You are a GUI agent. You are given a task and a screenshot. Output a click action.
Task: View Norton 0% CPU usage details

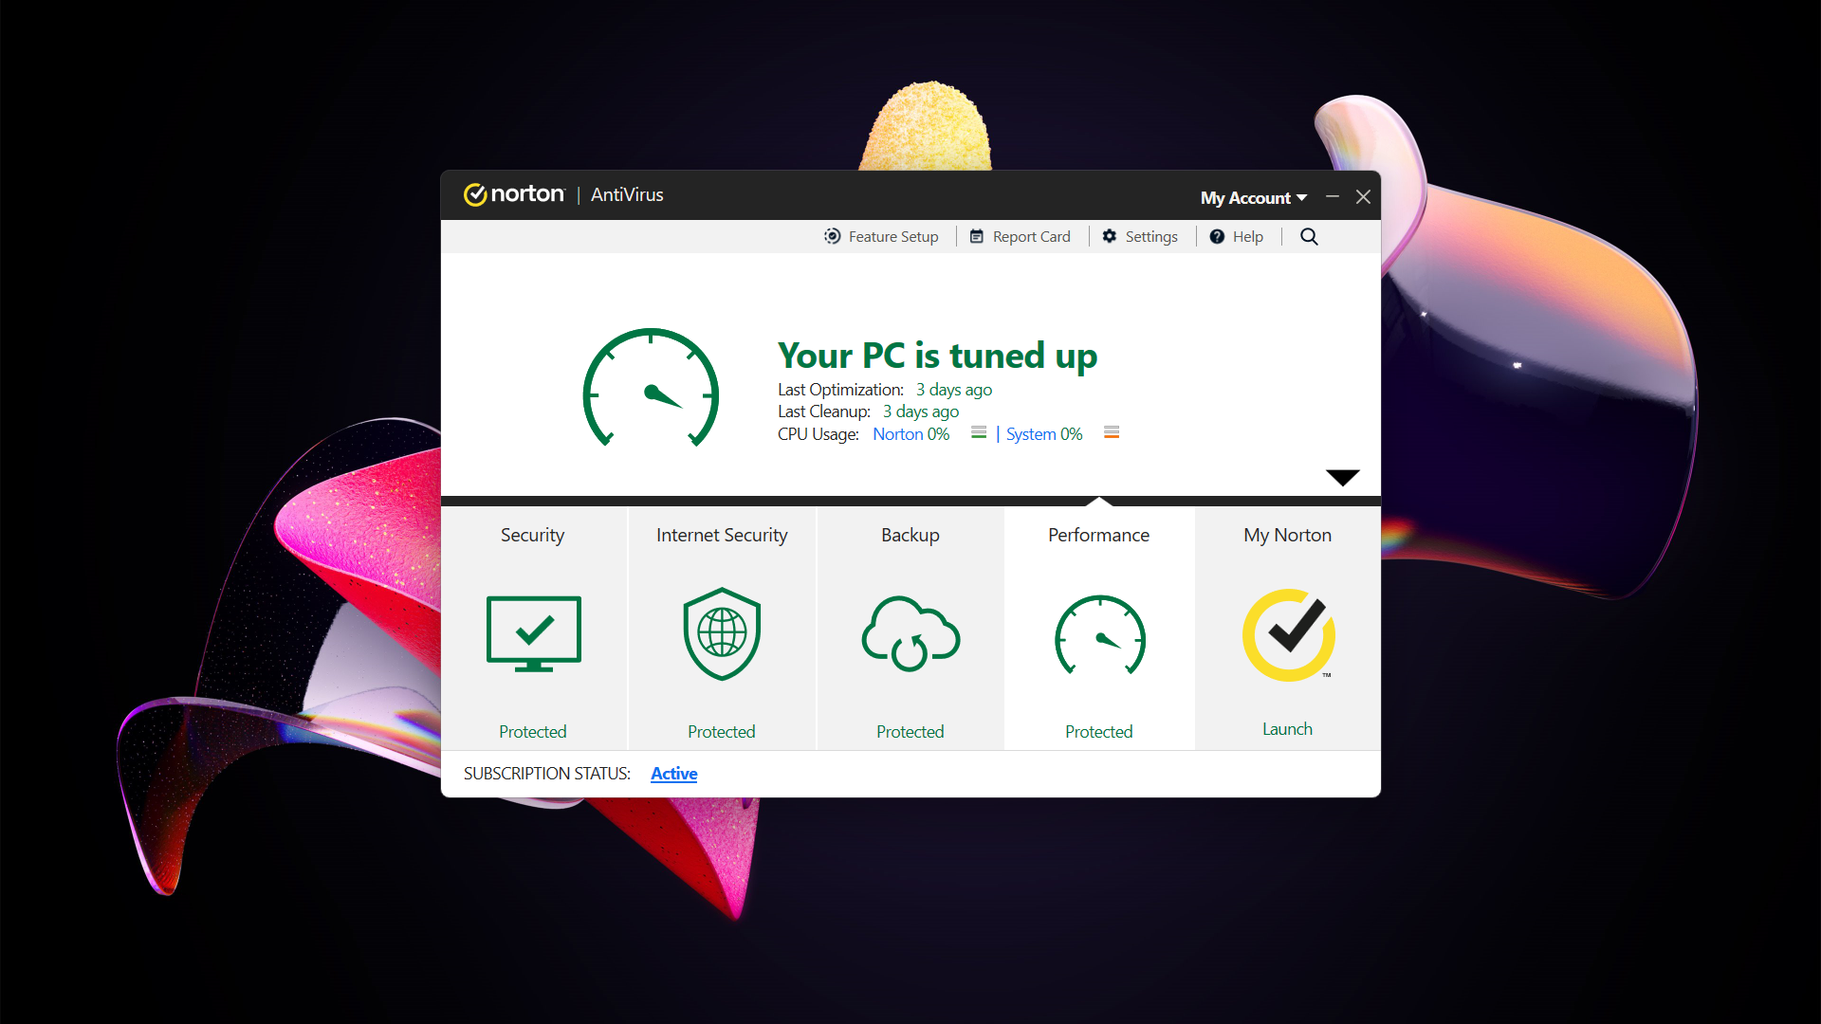coord(910,434)
